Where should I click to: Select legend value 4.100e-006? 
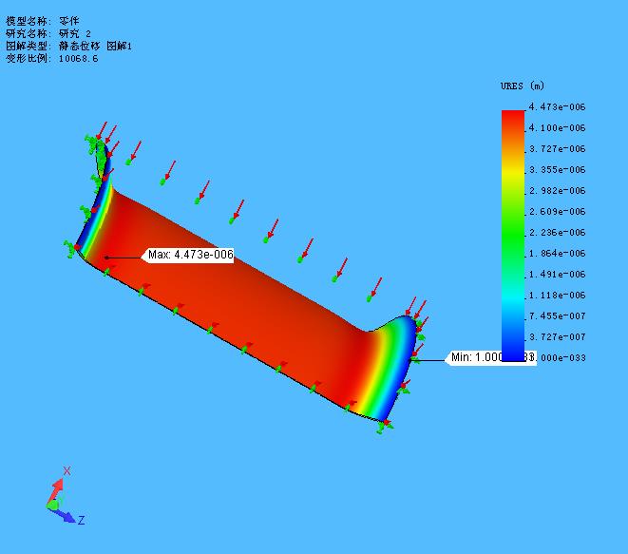(x=557, y=127)
